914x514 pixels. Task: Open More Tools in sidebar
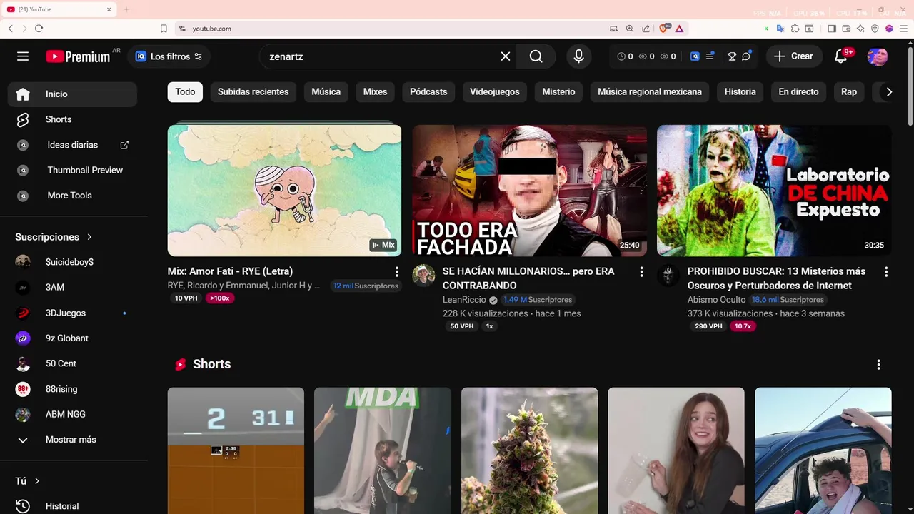(72, 196)
